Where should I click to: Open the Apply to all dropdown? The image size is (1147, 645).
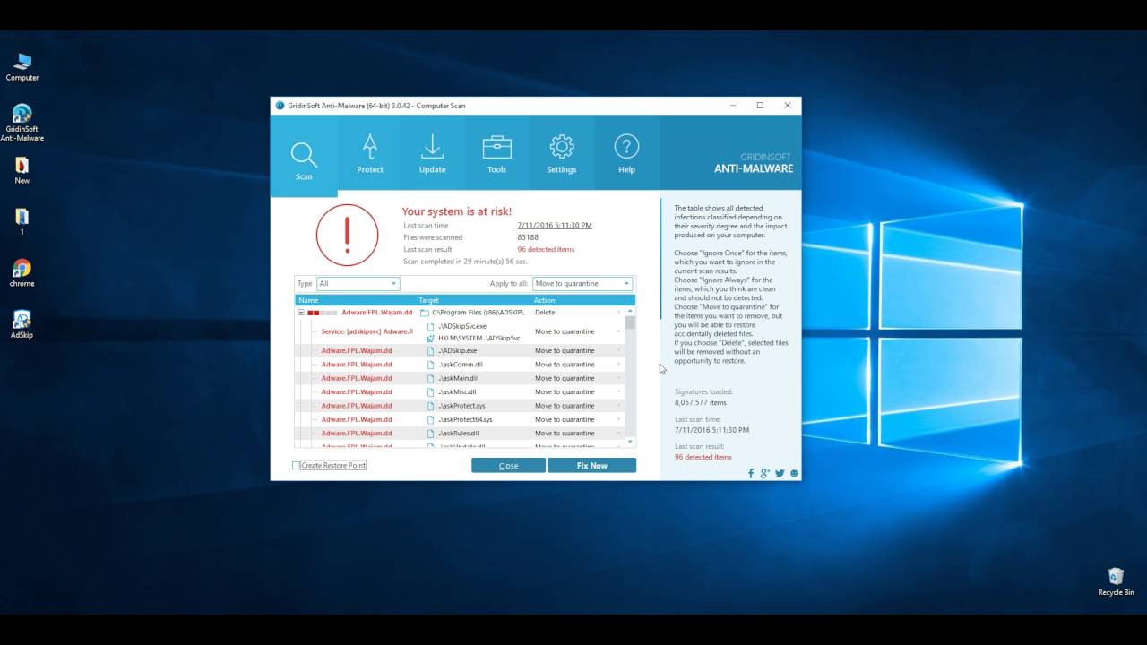coord(582,284)
